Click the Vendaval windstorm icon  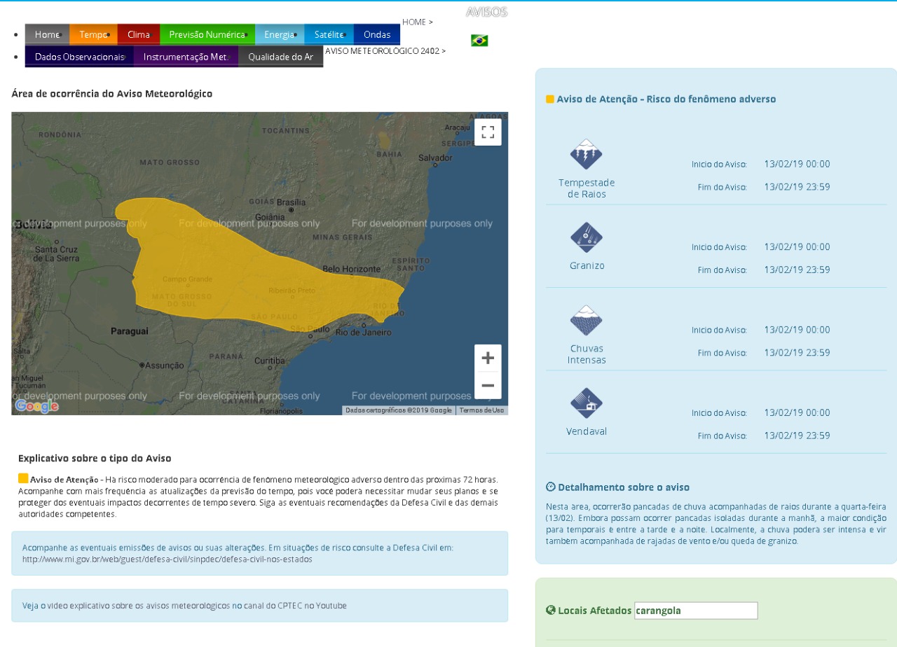click(586, 403)
